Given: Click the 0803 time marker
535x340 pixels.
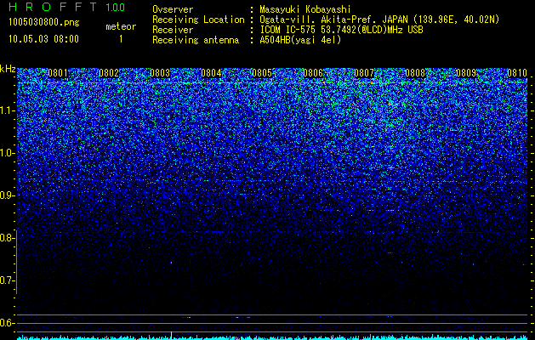Looking at the screenshot, I should (x=160, y=73).
